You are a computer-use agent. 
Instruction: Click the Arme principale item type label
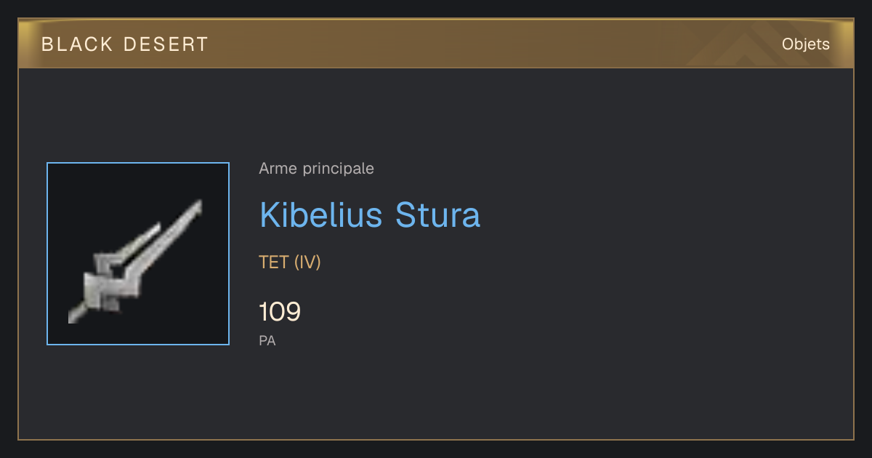317,169
